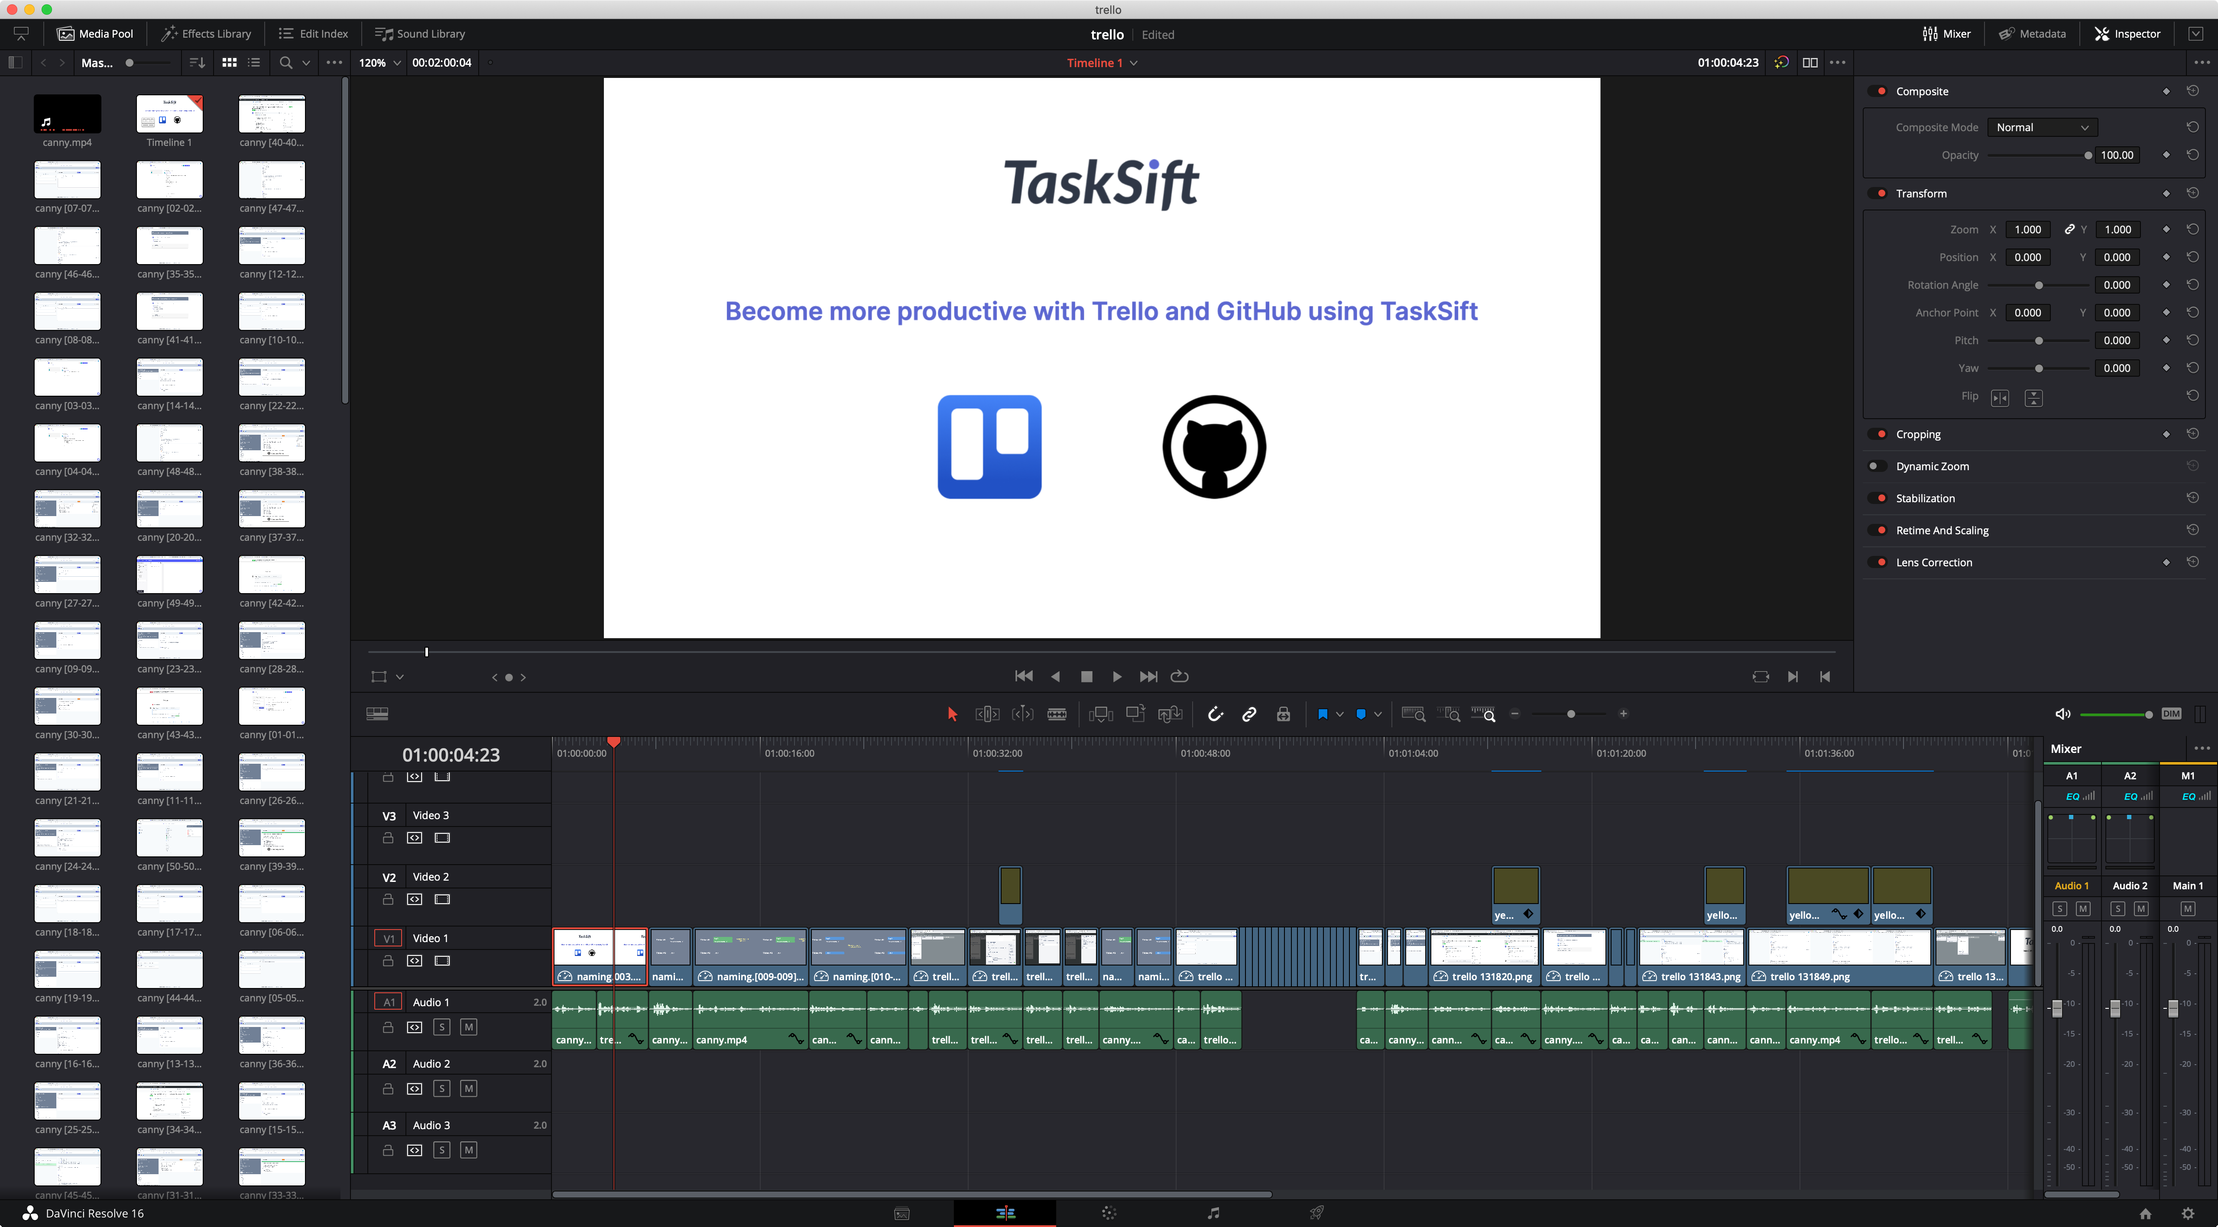The height and width of the screenshot is (1227, 2218).
Task: Reset Composite section in Inspector
Action: click(2192, 90)
